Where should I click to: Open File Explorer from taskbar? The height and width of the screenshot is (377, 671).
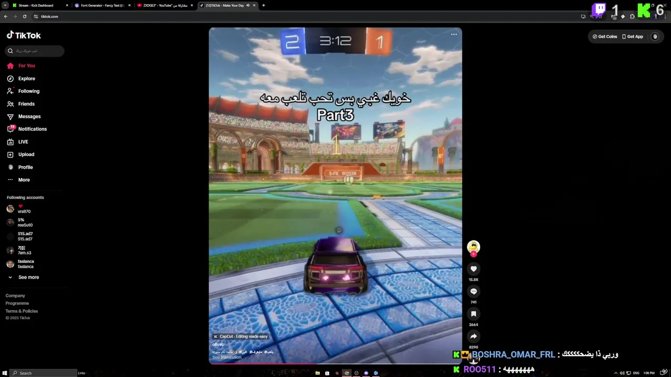[x=317, y=373]
